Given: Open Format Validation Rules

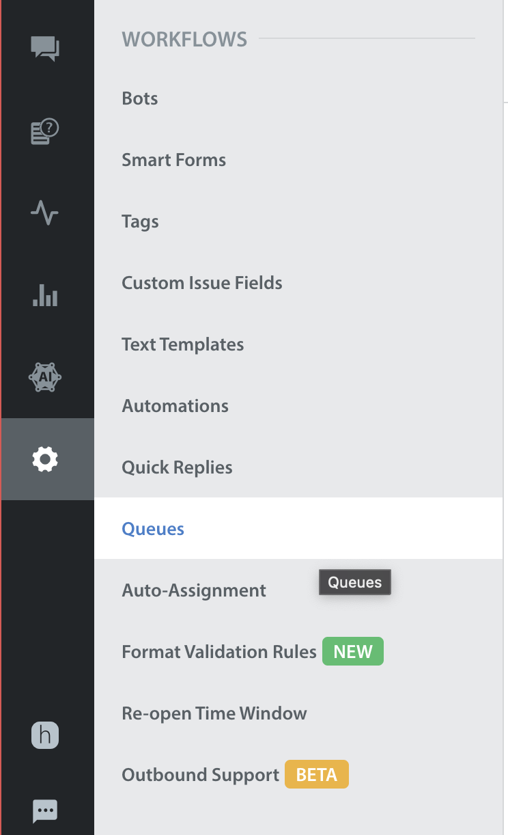Looking at the screenshot, I should coord(219,652).
